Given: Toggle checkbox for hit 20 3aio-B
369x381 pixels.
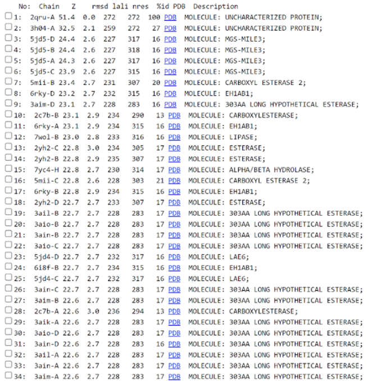Looking at the screenshot, I should [x=8, y=224].
